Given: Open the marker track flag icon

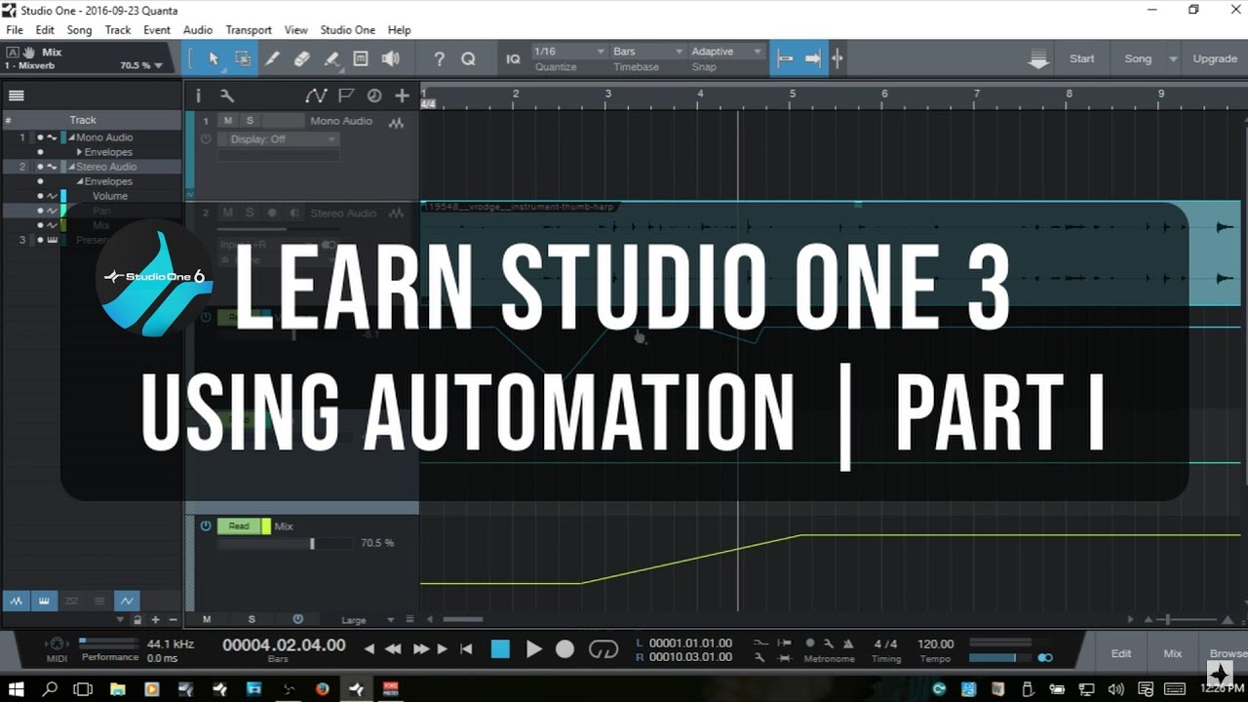Looking at the screenshot, I should [x=346, y=96].
